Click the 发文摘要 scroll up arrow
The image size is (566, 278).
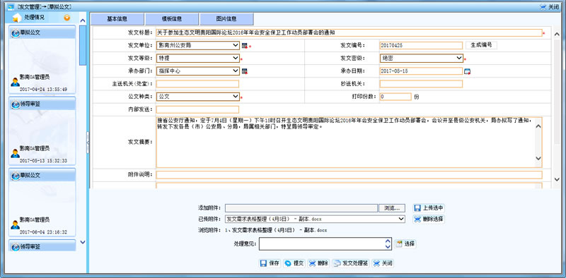point(538,126)
